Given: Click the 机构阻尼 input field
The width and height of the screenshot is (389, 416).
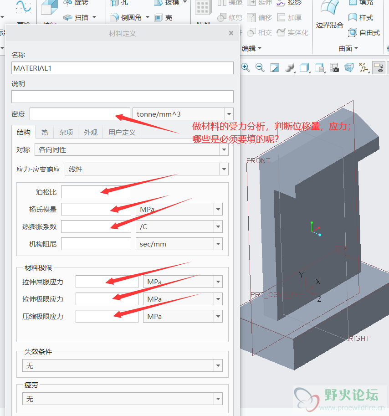Looking at the screenshot, I should tap(96, 244).
